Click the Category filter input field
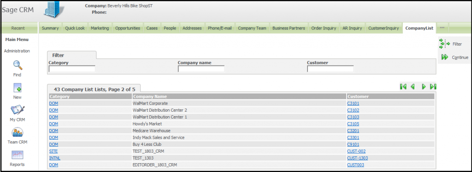This screenshot has width=472, height=172. 72,69
